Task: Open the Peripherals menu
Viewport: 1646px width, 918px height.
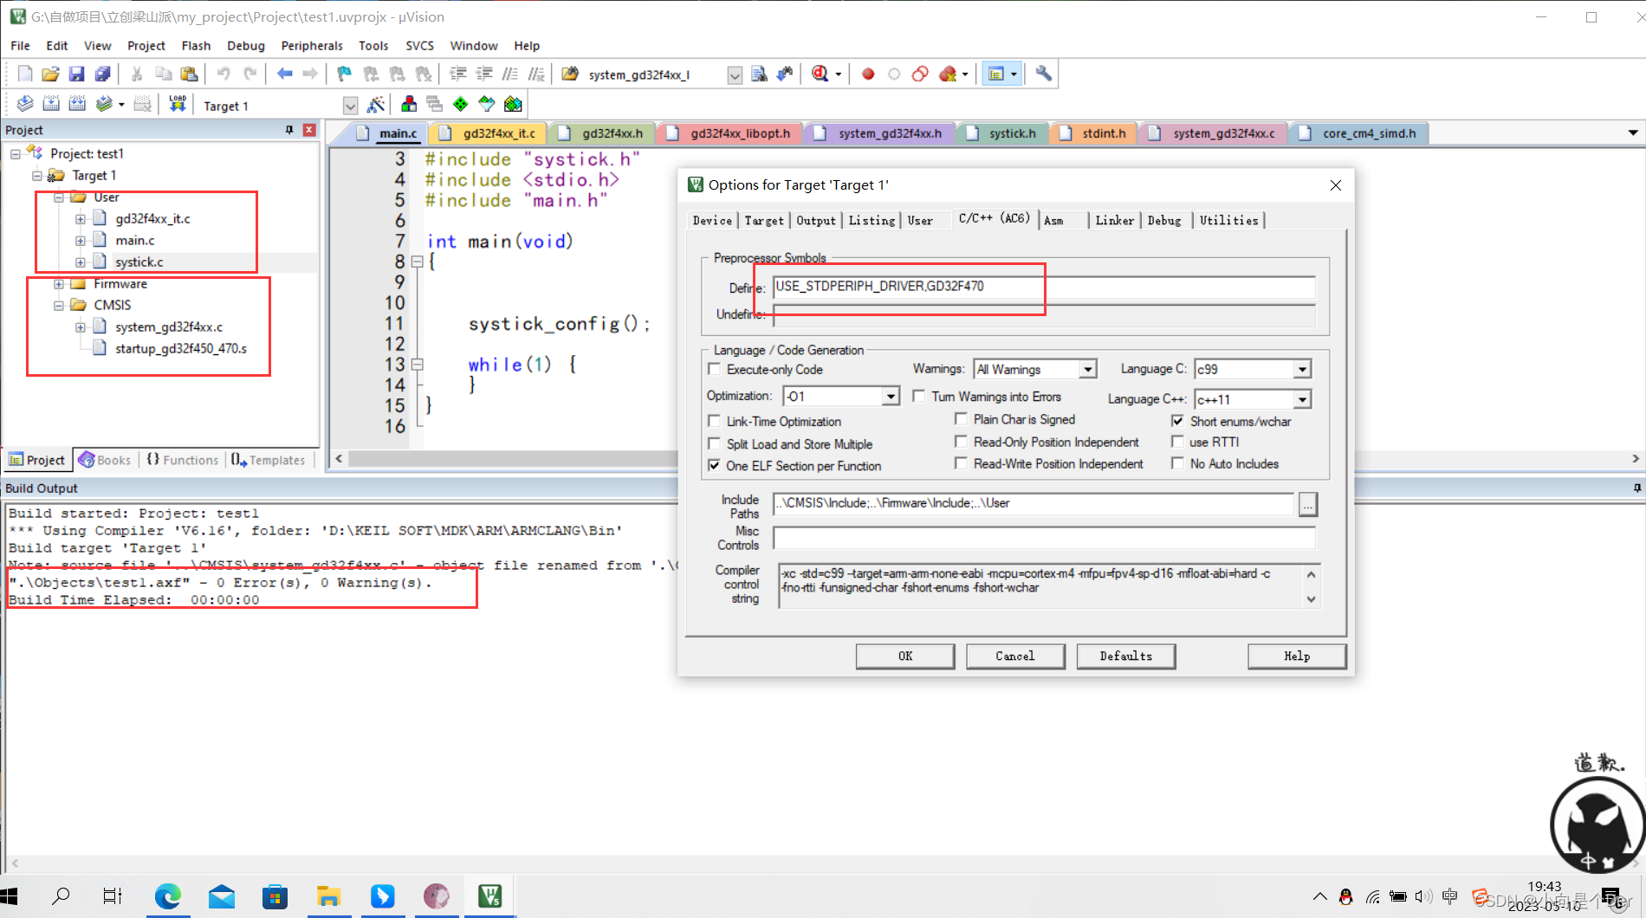Action: [312, 46]
